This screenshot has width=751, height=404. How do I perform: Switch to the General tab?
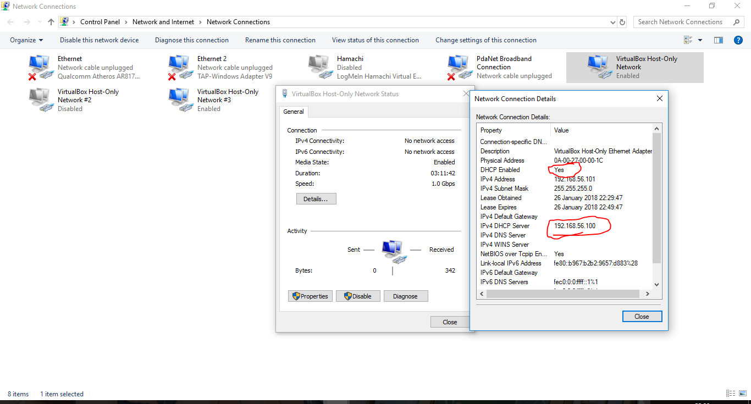294,111
